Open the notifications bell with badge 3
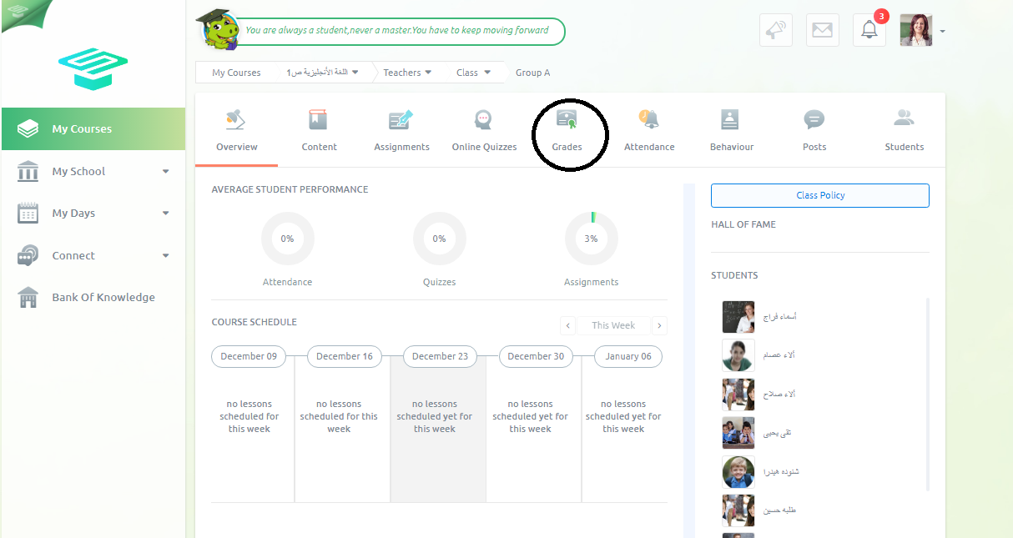This screenshot has height=538, width=1013. (869, 30)
